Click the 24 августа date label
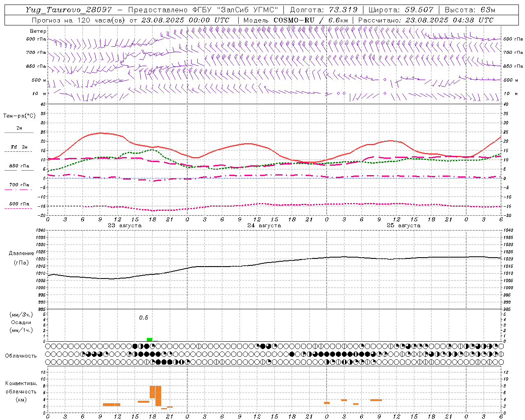 coord(264,226)
